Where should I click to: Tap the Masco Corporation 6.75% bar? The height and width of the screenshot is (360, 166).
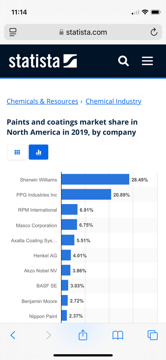tap(69, 225)
